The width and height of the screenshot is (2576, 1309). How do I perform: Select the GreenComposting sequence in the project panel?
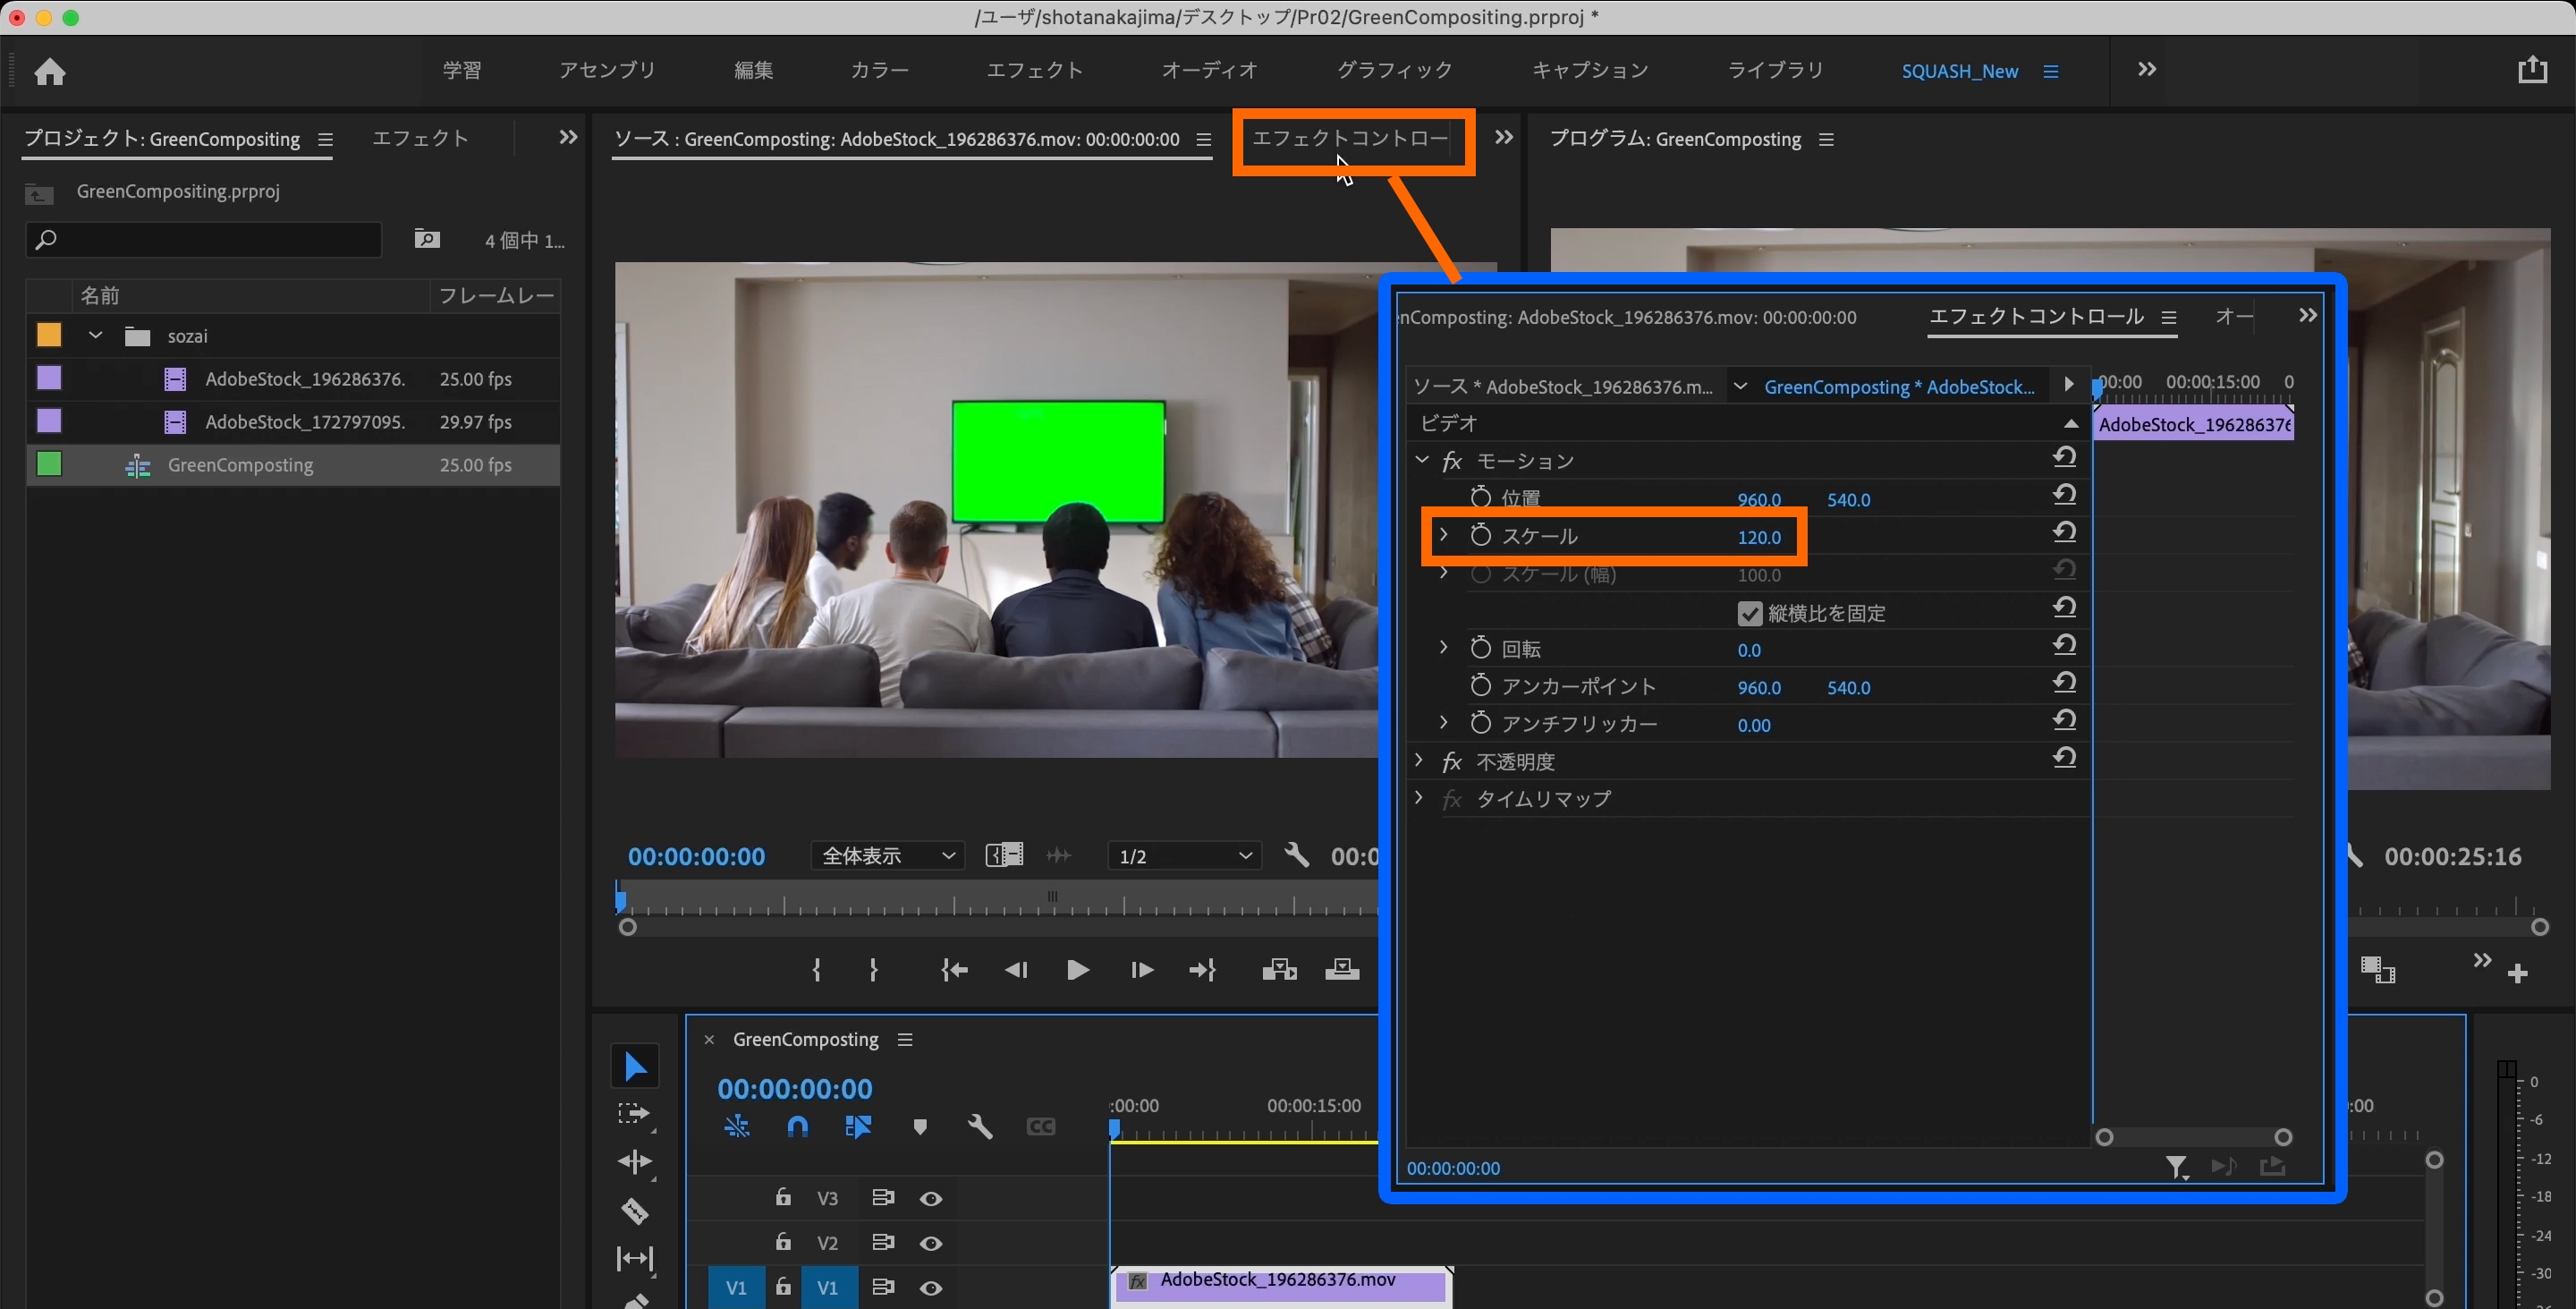click(240, 465)
